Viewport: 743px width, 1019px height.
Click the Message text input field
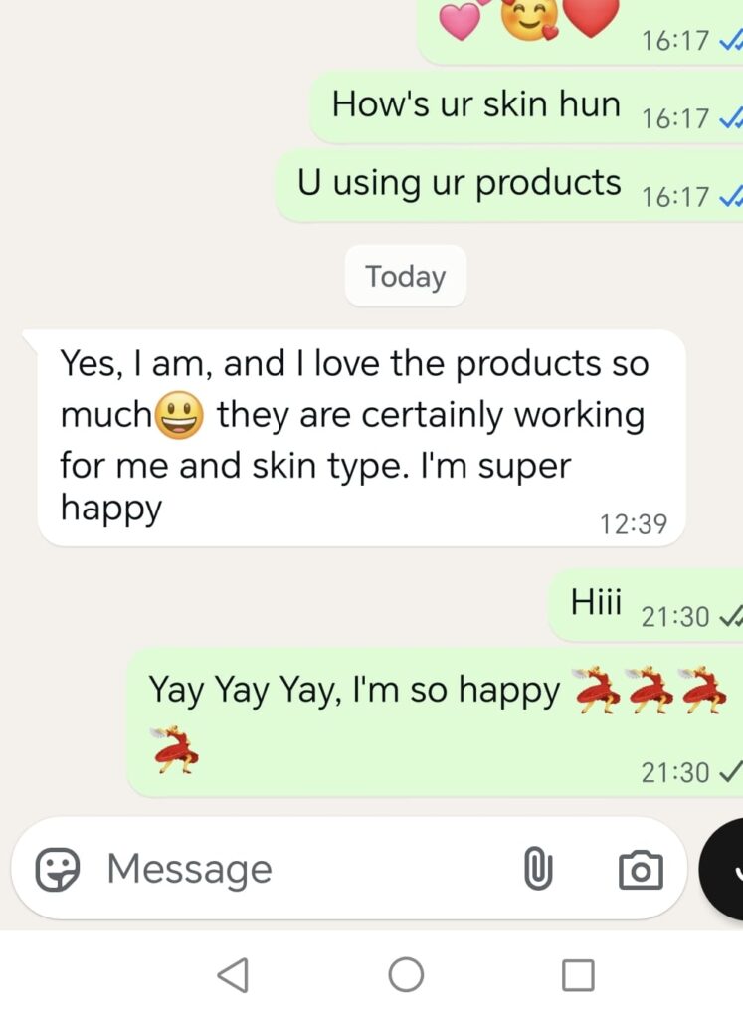pos(311,869)
